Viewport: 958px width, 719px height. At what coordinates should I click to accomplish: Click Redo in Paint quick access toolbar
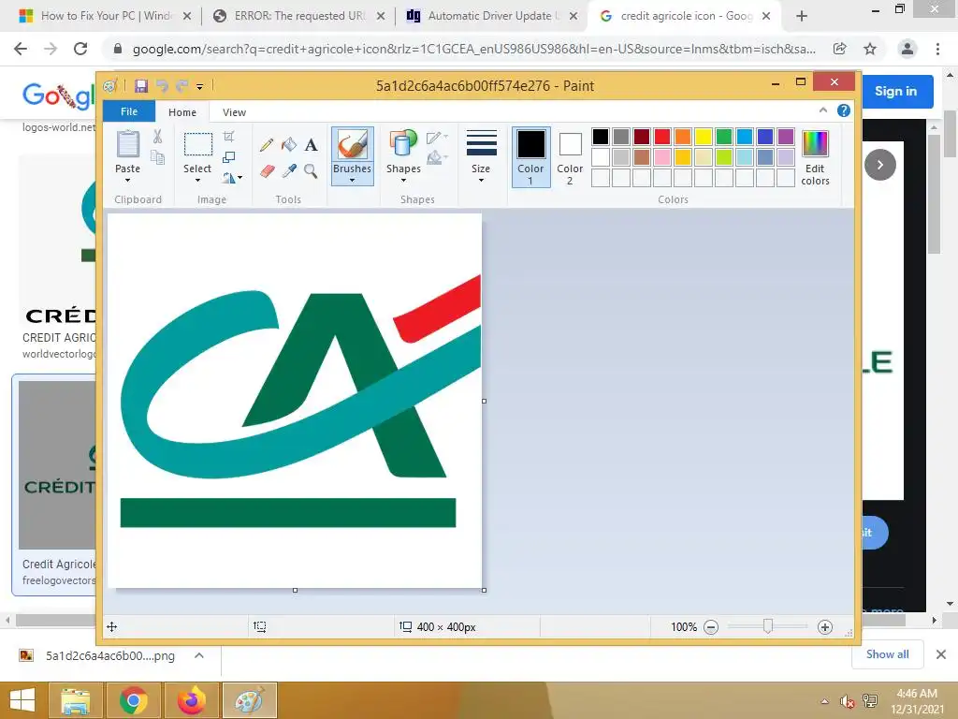[182, 86]
